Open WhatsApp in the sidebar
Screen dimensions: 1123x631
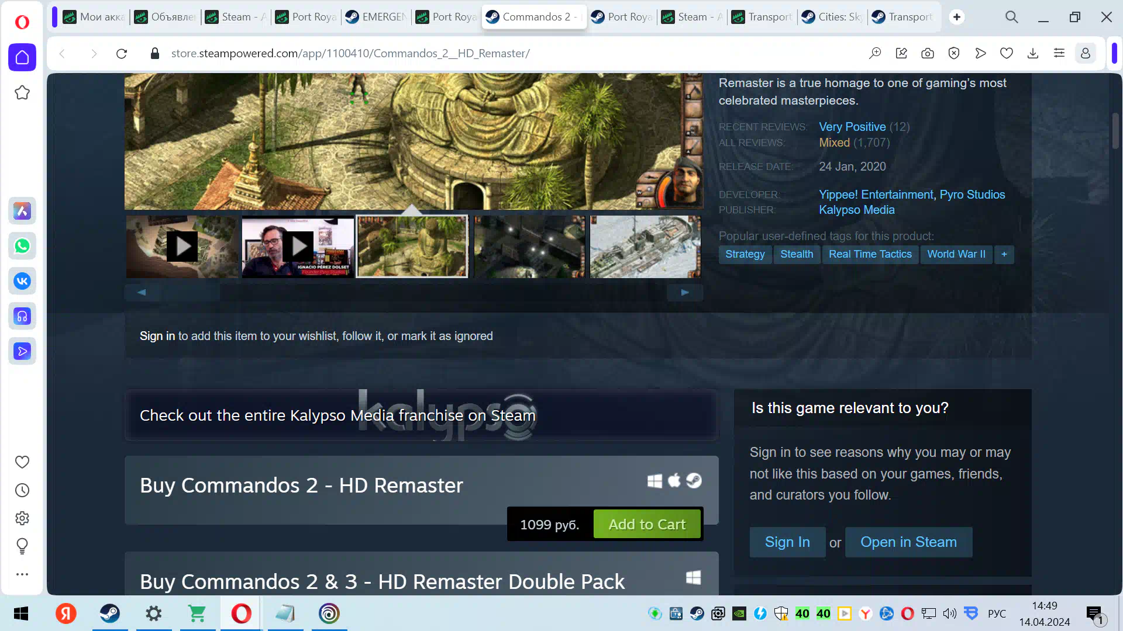22,246
